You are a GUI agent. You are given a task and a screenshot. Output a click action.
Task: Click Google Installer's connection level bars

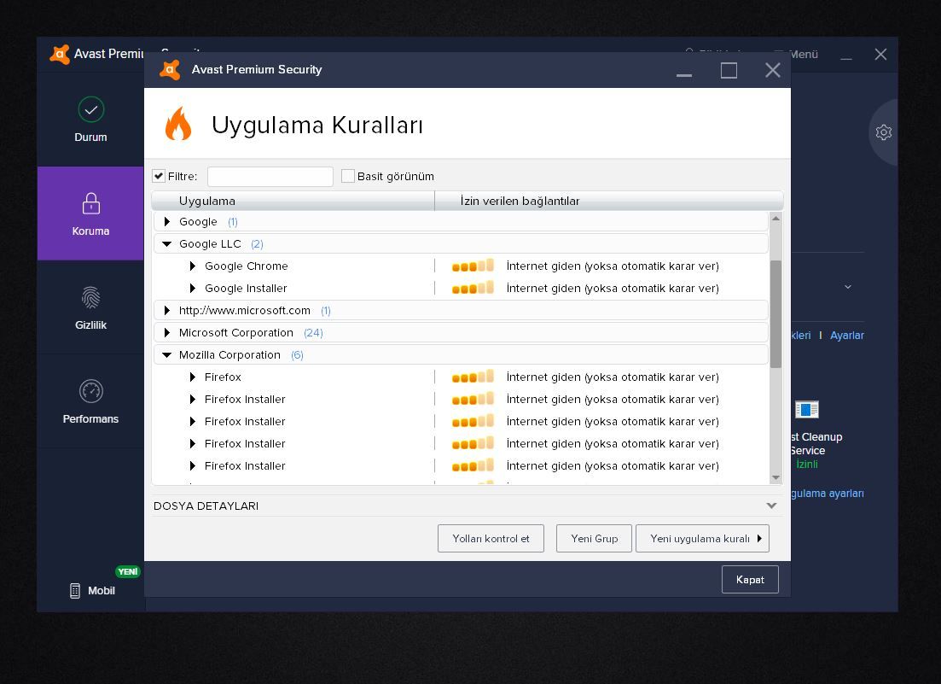click(x=473, y=288)
